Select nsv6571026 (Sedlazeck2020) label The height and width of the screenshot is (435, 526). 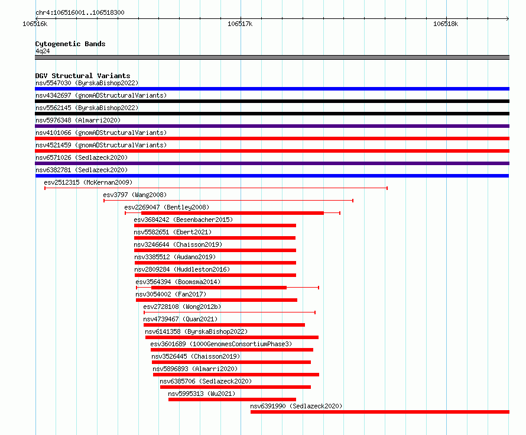pyautogui.click(x=82, y=157)
